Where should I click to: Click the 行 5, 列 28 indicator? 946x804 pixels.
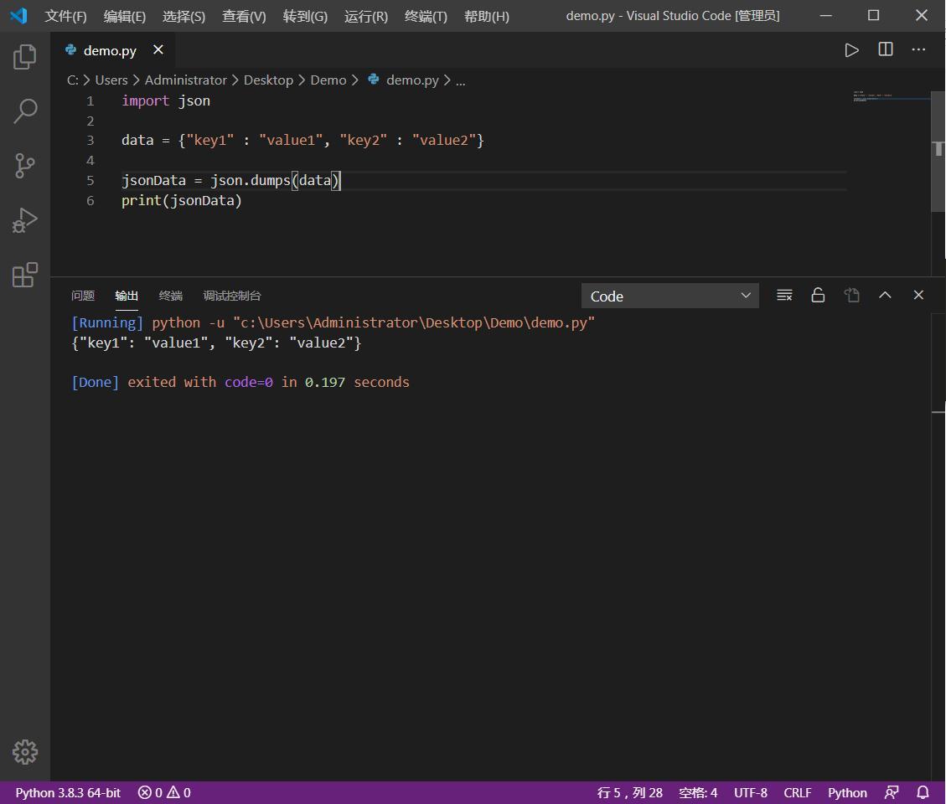click(630, 792)
